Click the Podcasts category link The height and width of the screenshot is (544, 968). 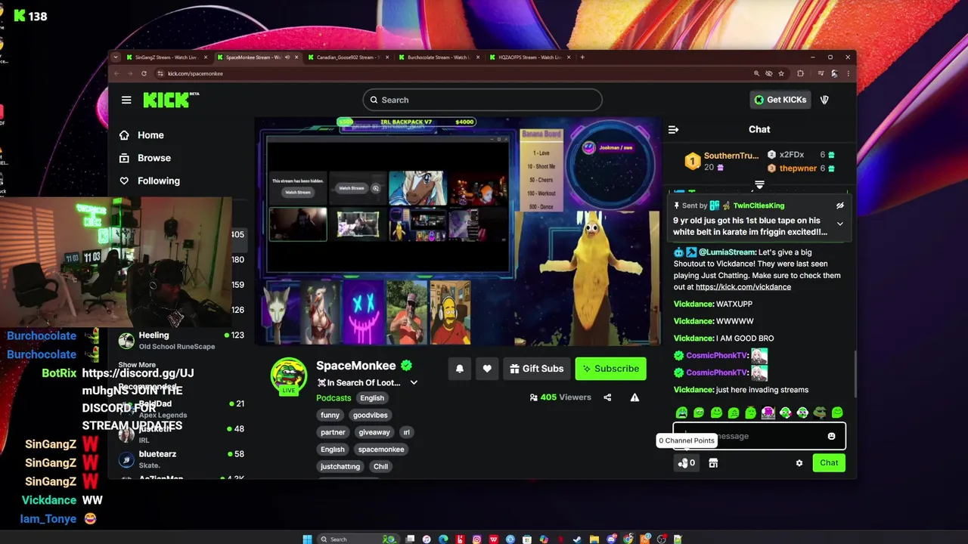[334, 398]
